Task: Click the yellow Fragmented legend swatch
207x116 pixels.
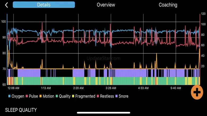Action: pyautogui.click(x=73, y=96)
